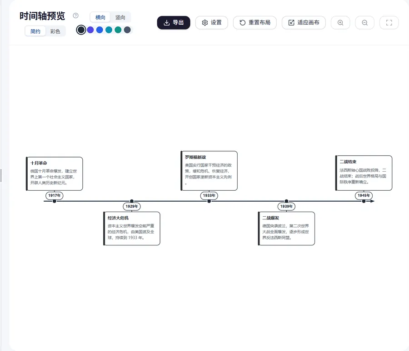Screen dimensions: 409x351
Task: Click the 十月革命 event card
Action: click(x=54, y=174)
